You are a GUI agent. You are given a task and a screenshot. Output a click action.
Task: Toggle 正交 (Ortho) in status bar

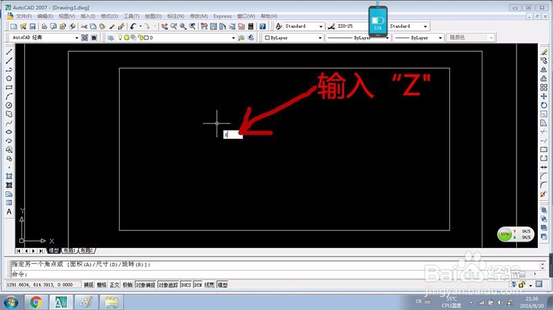pyautogui.click(x=115, y=284)
